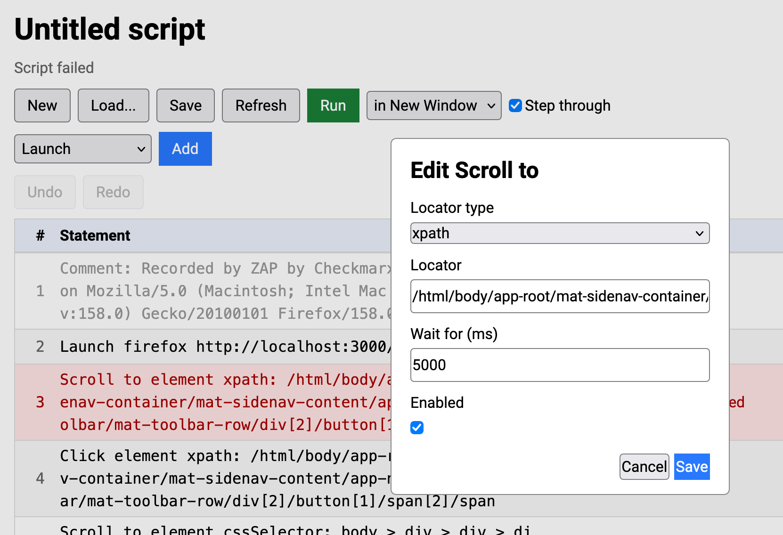Screen dimensions: 783x535
Task: Open the 'in New Window' dropdown
Action: tap(434, 105)
